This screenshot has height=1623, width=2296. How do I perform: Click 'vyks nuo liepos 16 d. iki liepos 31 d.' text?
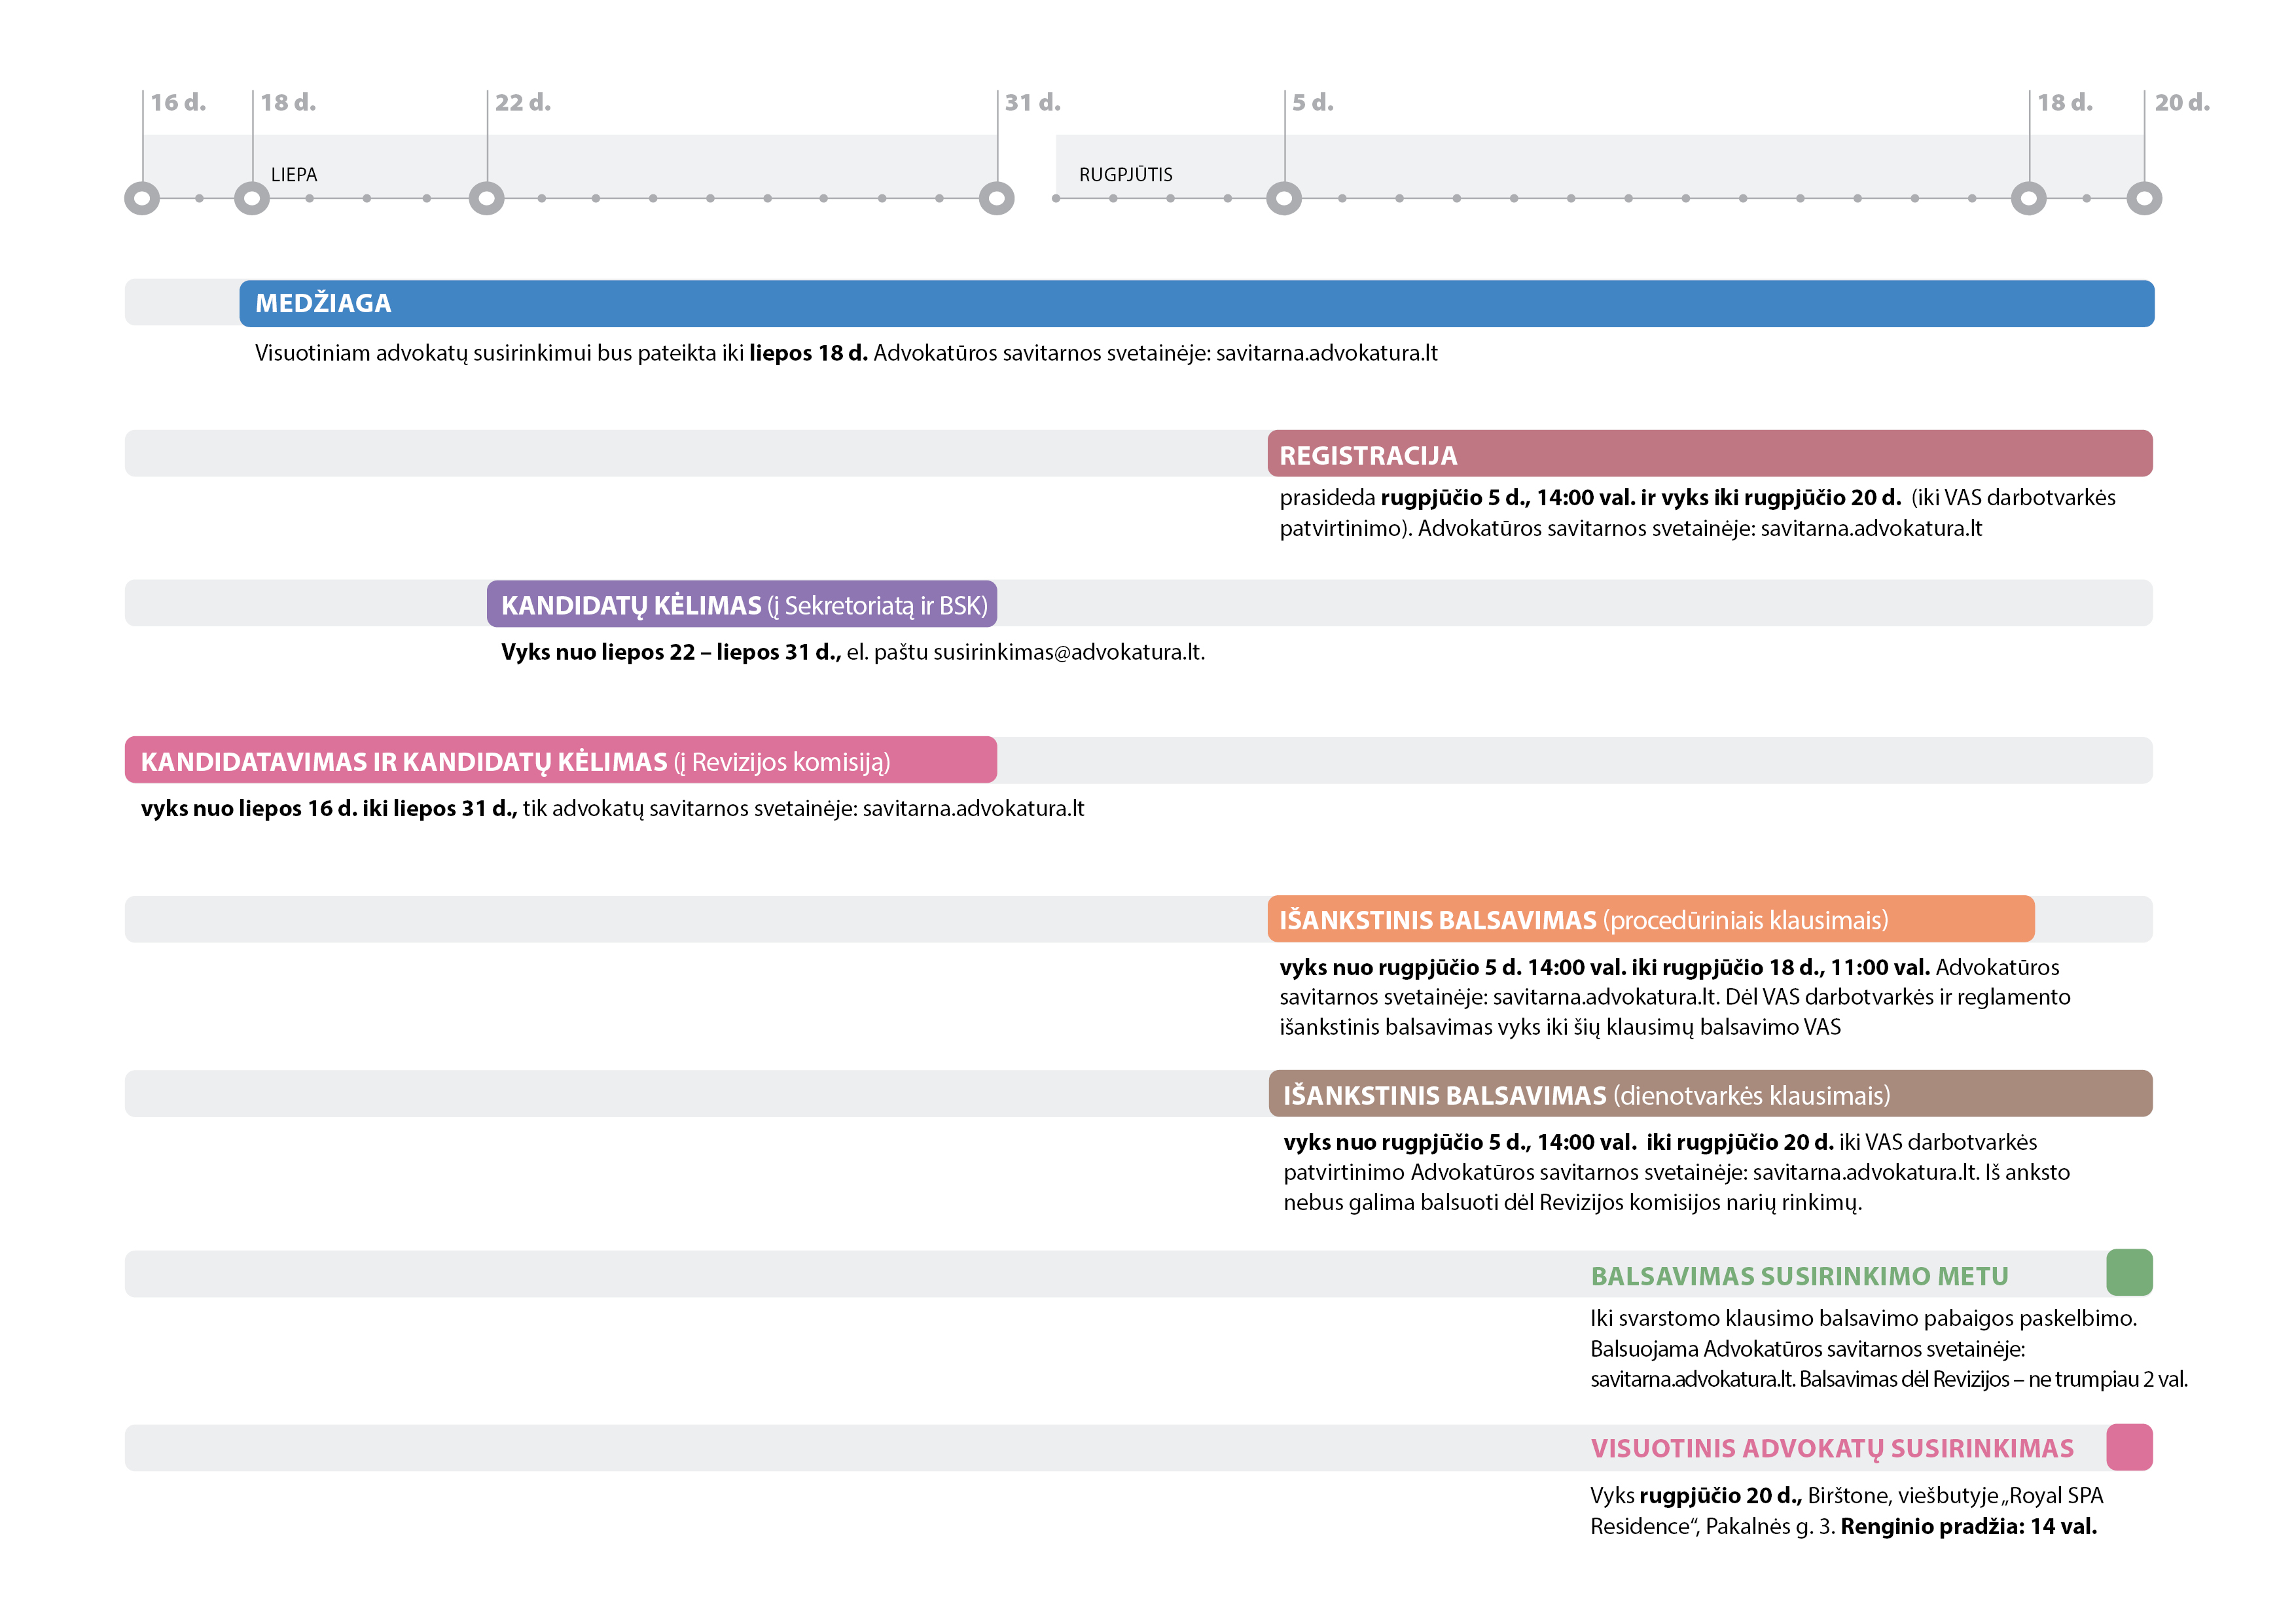coord(329,808)
